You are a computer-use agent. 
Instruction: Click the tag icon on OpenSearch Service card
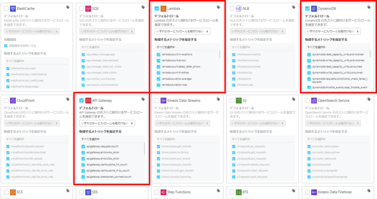click(369, 99)
